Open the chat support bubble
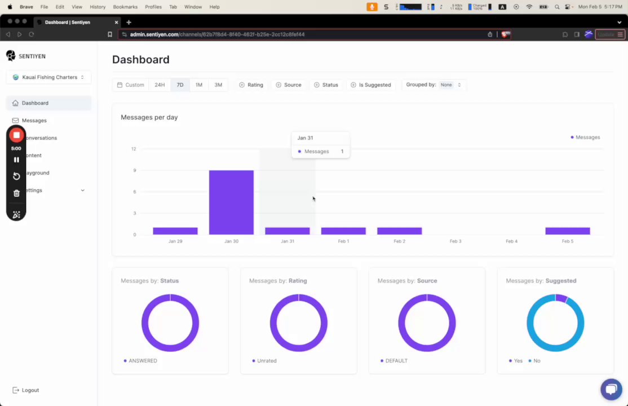Viewport: 628px width, 406px height. [611, 389]
